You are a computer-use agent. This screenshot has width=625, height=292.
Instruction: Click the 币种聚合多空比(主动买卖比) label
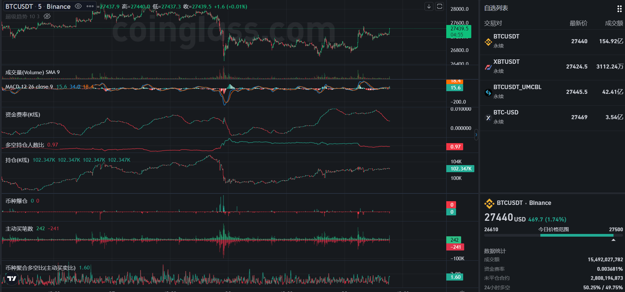(x=40, y=268)
